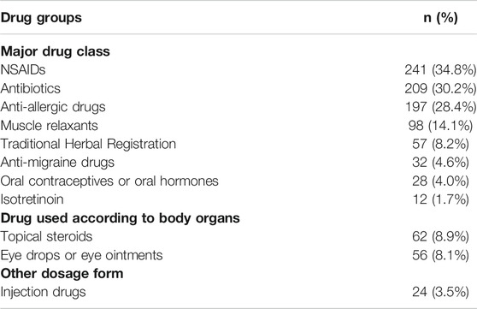This screenshot has width=477, height=309.
Task: Click the NSAIDs row label
Action: 23,70
